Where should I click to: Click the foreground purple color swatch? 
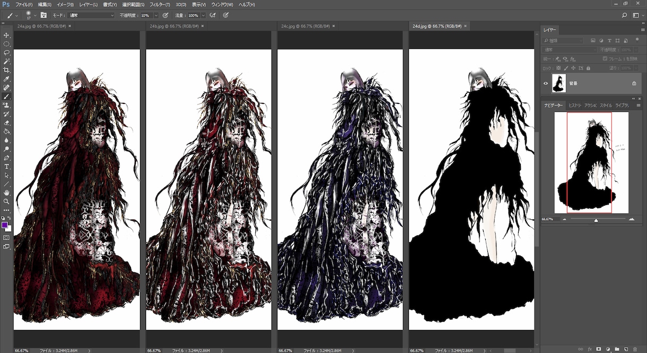[5, 225]
